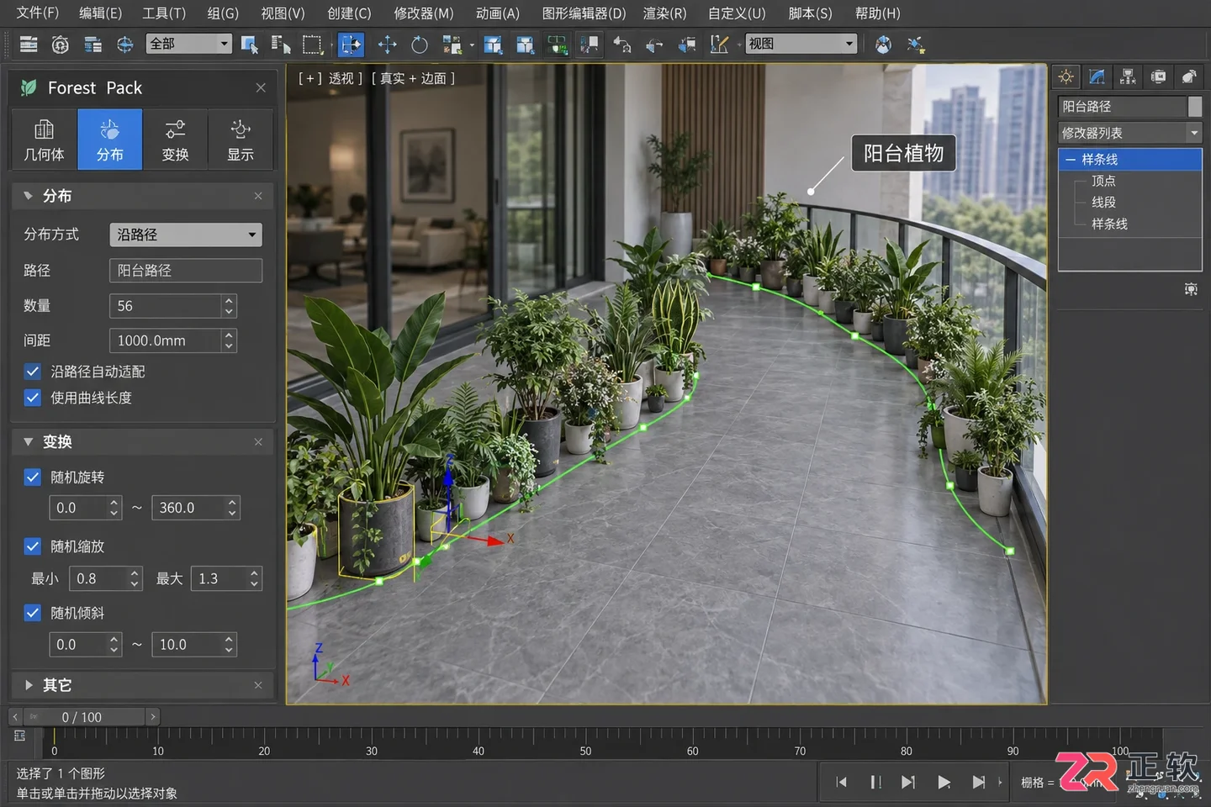Uncheck 沿路径自动适配 checkbox
The width and height of the screenshot is (1211, 807).
click(x=33, y=372)
